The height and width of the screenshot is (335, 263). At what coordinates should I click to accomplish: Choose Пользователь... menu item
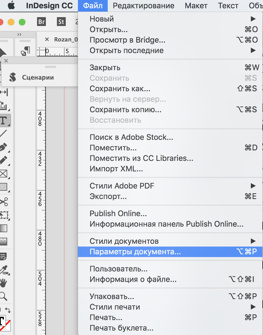[170, 269]
